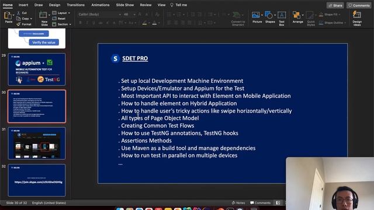Click the Reset slide icon
Screen dimensions: 374x210
click(x=54, y=18)
